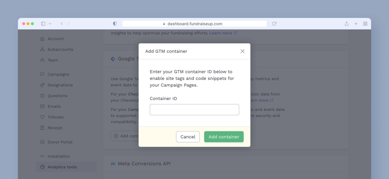Click the Donor Portal smiley icon
Viewport: 389px width, 179px height.
[x=42, y=142]
